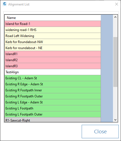Select widening road-1 RHS row
Screen dimensions: 121x141
click(53, 30)
